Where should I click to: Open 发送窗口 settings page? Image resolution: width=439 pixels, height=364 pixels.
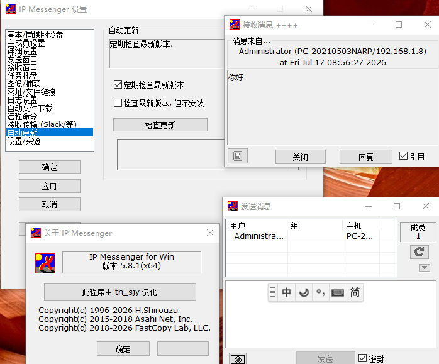[x=50, y=59]
